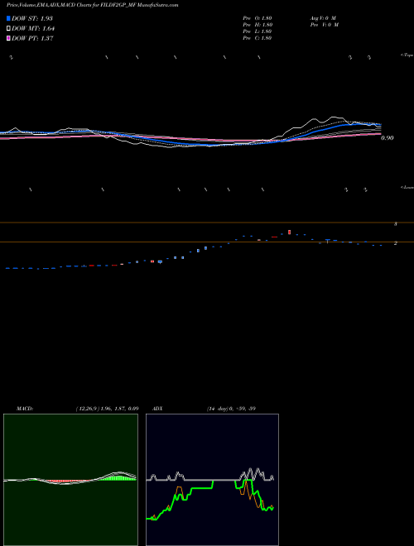Image resolution: width=414 pixels, height=546 pixels.
Task: Click the 0.90 price label beside EMA lines
Action: (x=388, y=138)
